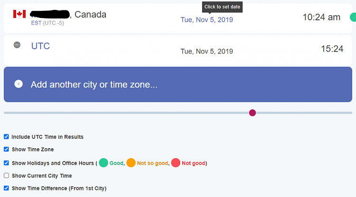The height and width of the screenshot is (197, 356).
Task: Uncheck Include UTC Time in Results
Action: point(6,137)
